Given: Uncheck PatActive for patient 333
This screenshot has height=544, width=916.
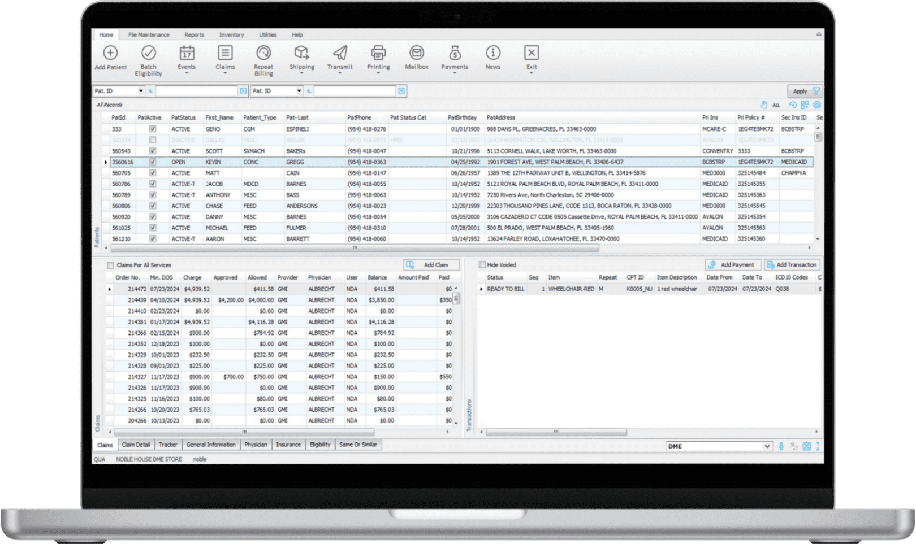Looking at the screenshot, I should 151,129.
